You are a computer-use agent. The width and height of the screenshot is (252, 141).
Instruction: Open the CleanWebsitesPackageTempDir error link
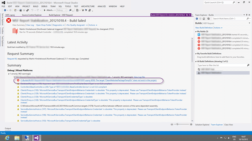pos(89,80)
